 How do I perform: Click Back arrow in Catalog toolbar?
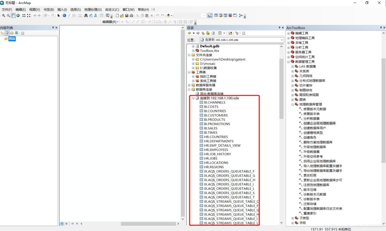pos(190,33)
